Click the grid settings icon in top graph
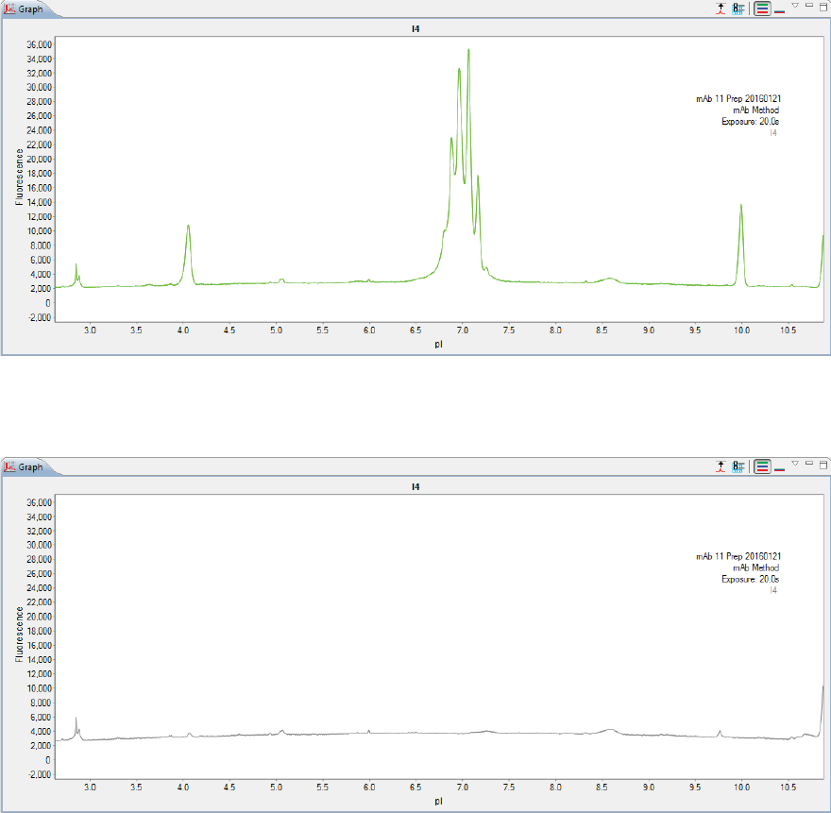Screen dimensions: 831x813 click(x=738, y=8)
